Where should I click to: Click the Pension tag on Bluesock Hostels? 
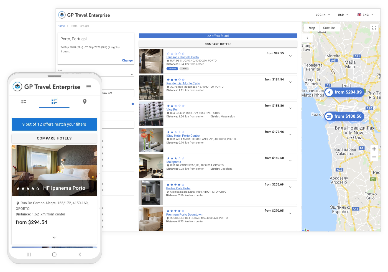click(x=172, y=69)
